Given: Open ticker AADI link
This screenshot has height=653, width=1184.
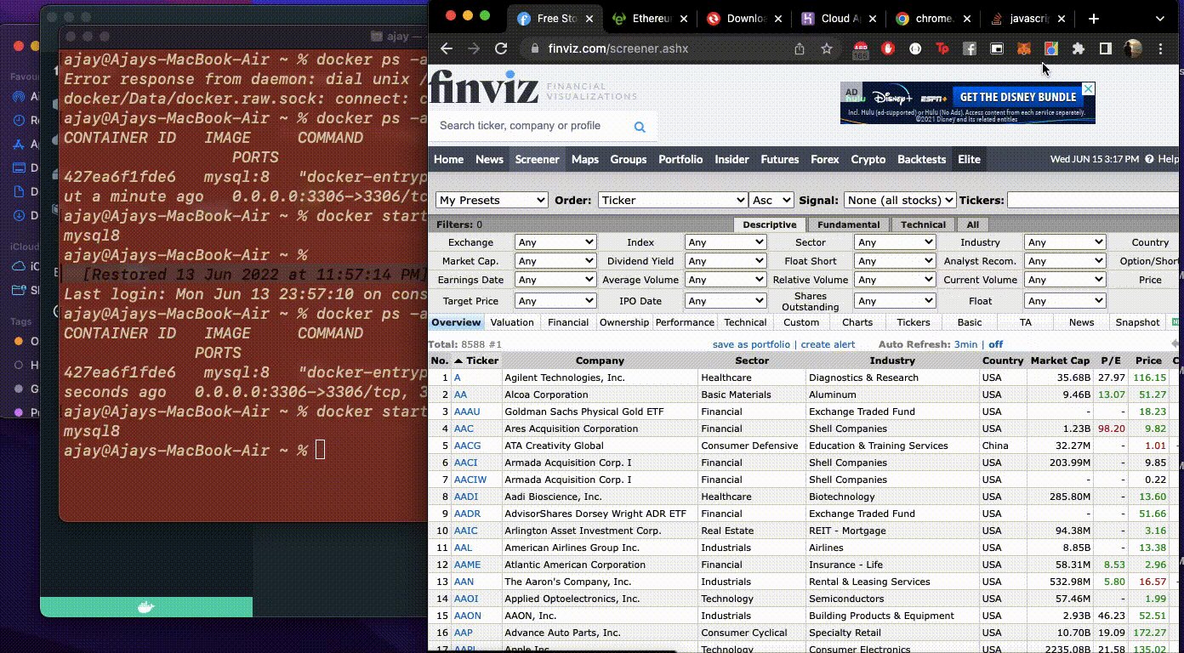Looking at the screenshot, I should (466, 497).
